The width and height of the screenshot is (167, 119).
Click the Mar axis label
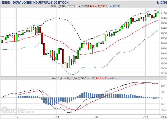(97, 117)
